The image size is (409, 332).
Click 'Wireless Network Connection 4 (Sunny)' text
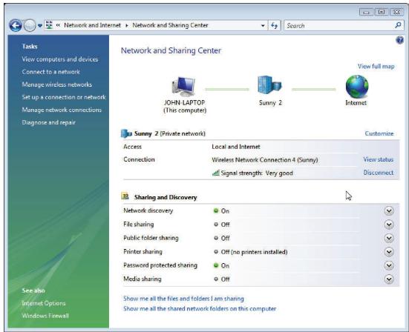(x=265, y=160)
